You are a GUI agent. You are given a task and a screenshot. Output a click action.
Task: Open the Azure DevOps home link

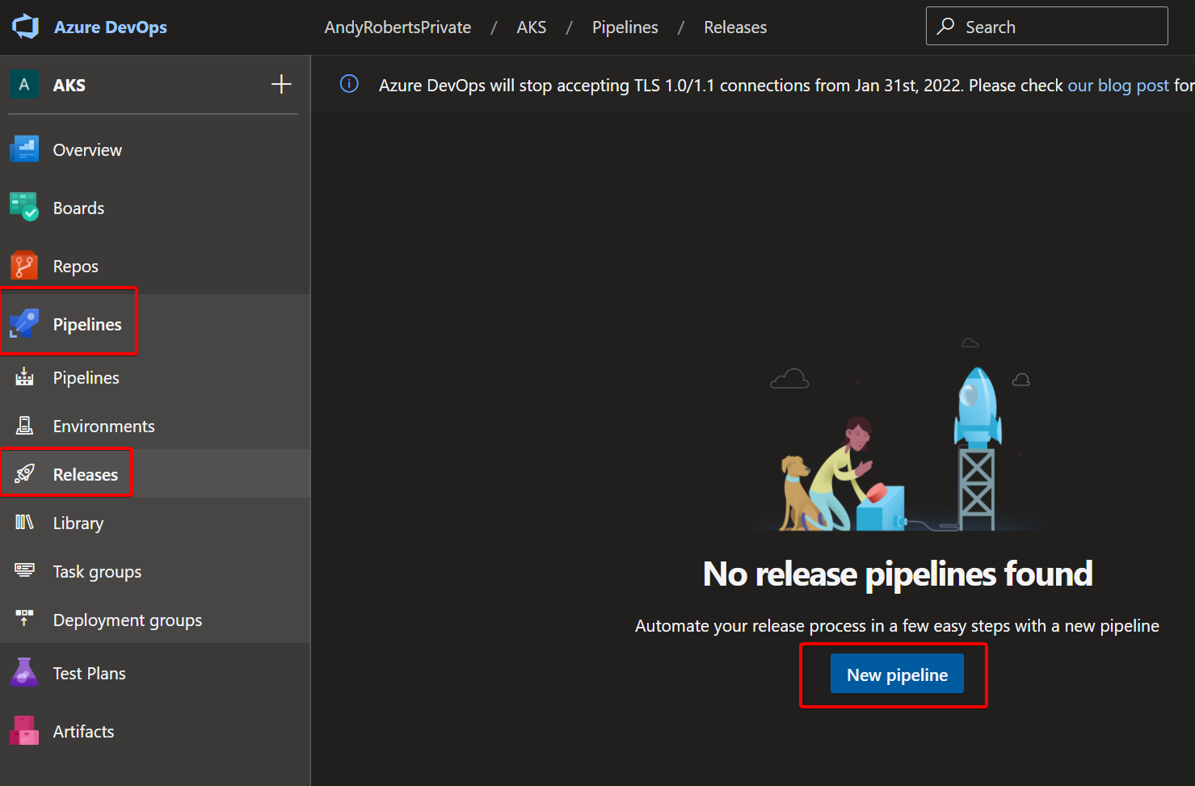(x=111, y=27)
